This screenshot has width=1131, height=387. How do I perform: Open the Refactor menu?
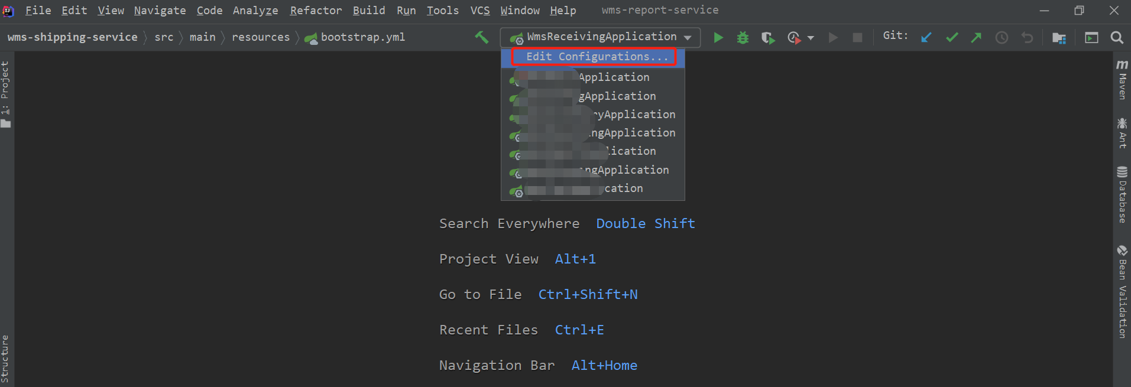315,11
